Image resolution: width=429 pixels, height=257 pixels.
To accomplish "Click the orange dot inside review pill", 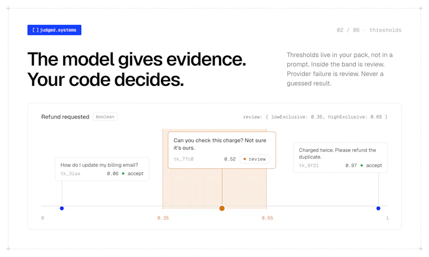I will tap(244, 159).
